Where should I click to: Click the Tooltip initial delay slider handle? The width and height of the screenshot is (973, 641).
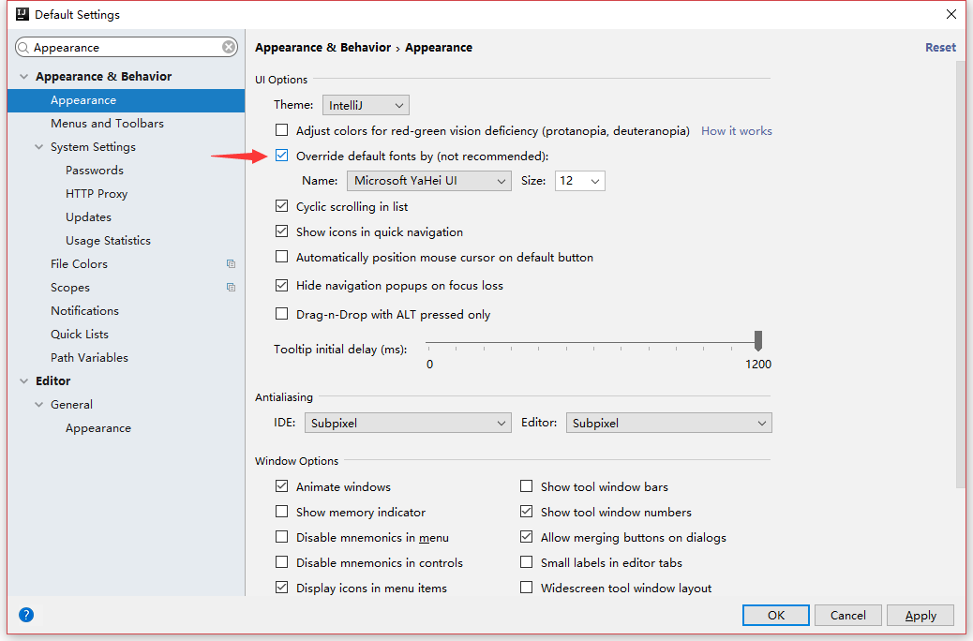[x=758, y=340]
